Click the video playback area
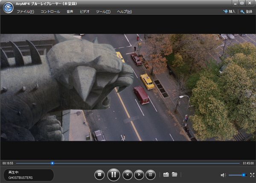The height and width of the screenshot is (183, 256). [128, 87]
